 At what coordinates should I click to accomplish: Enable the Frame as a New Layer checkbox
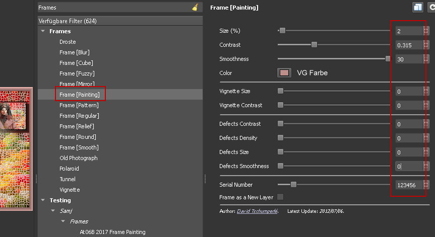pos(280,197)
